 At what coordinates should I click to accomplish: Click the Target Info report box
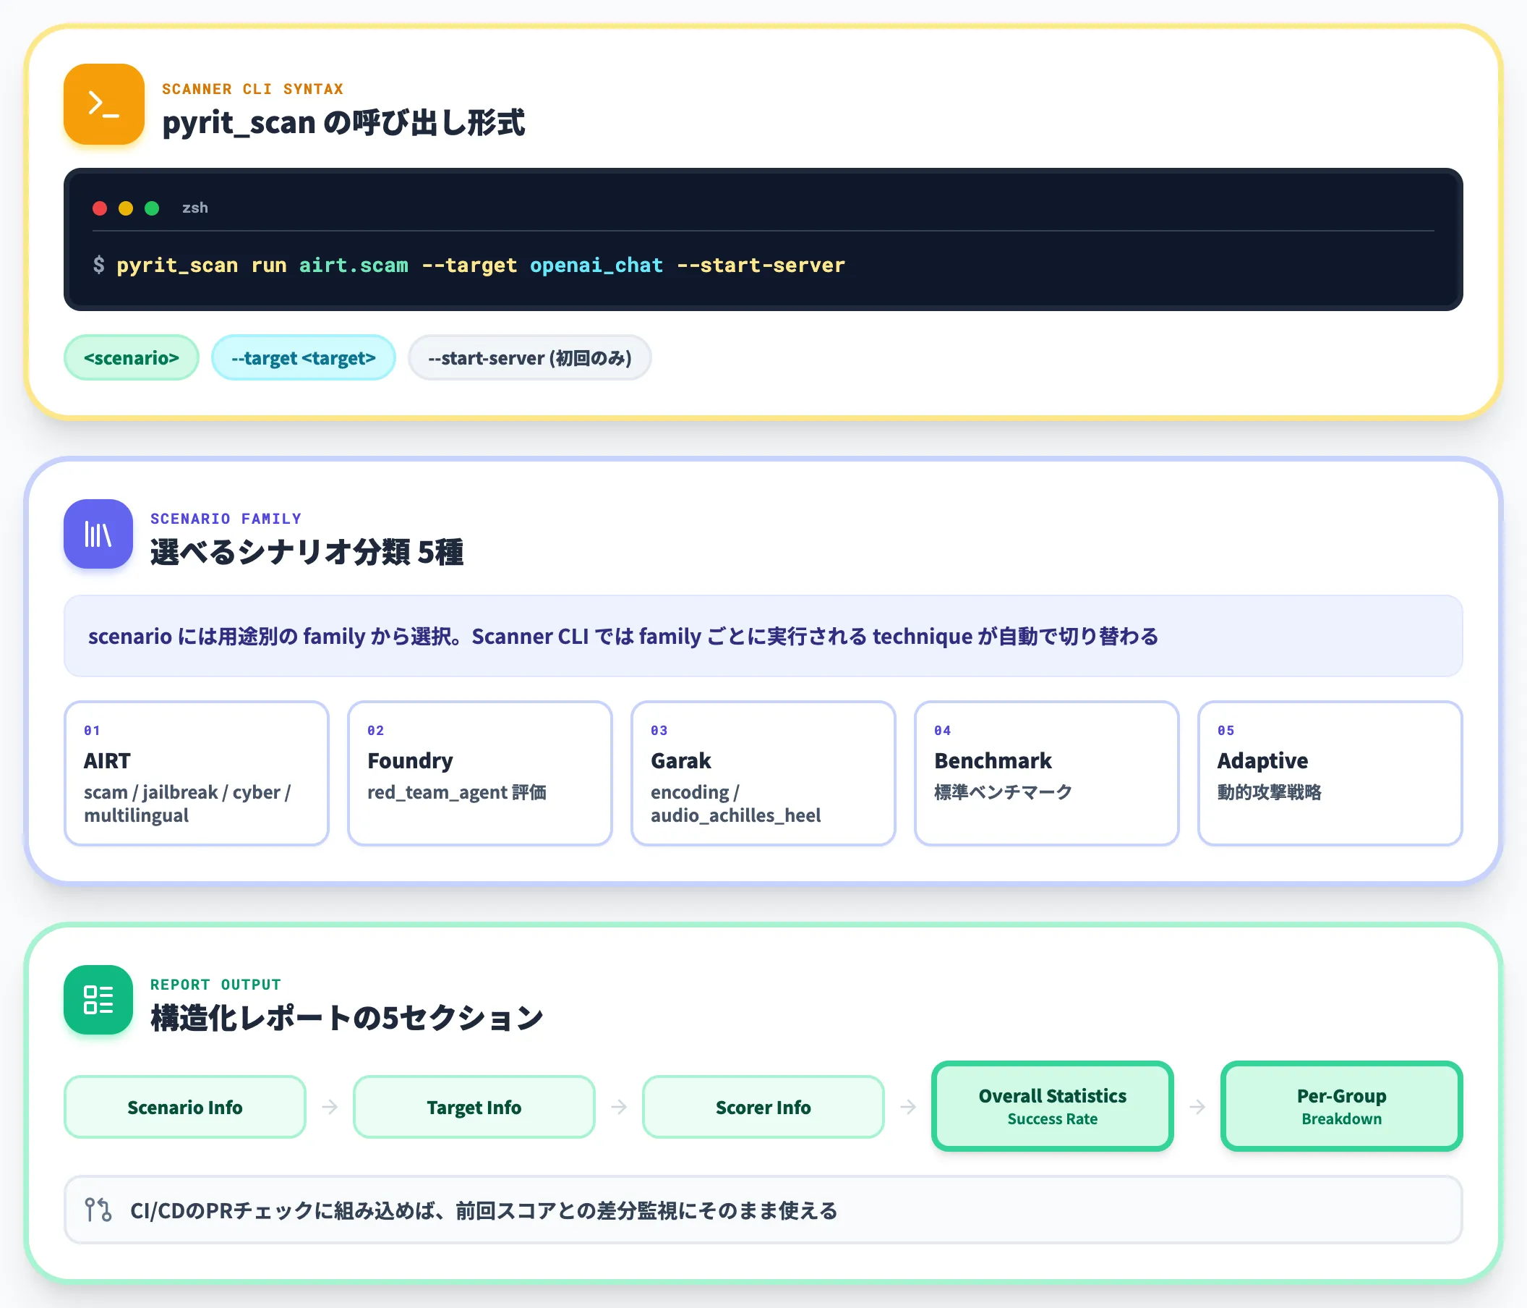[474, 1107]
